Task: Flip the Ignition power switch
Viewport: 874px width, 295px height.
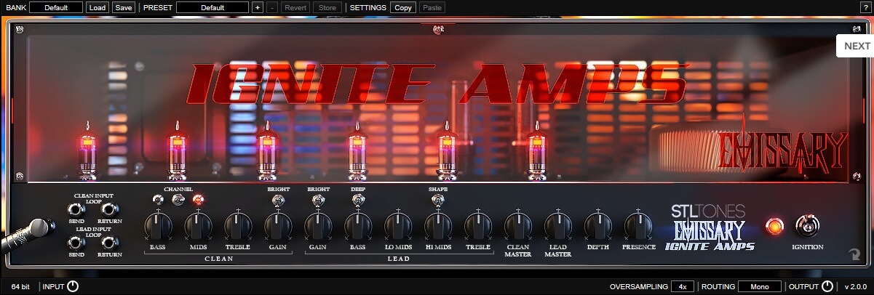Action: tap(808, 227)
